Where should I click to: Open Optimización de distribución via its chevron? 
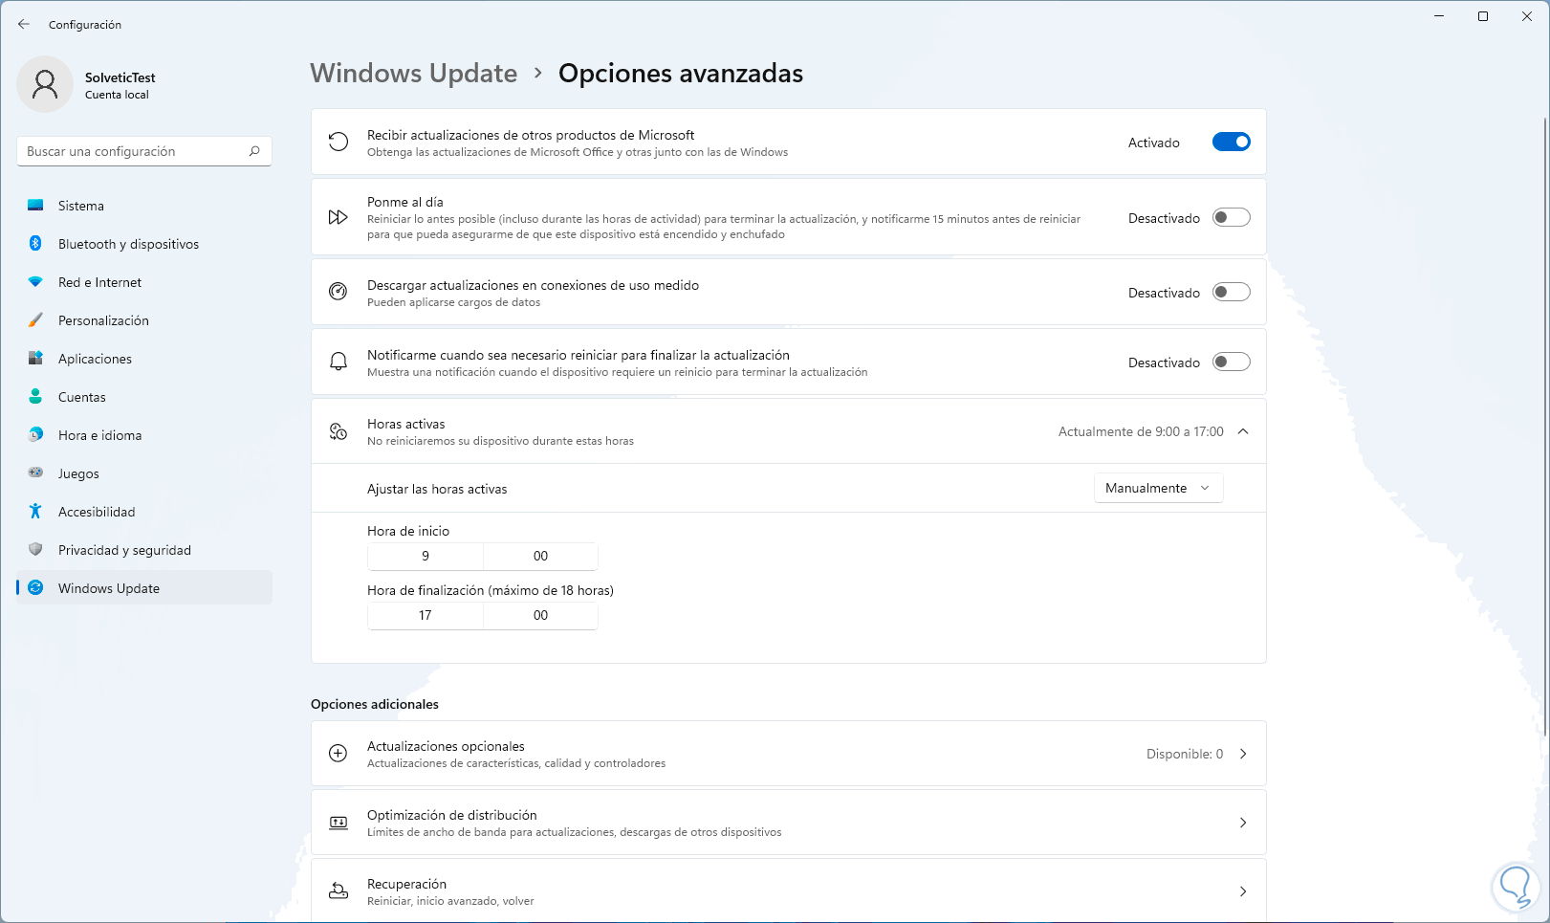(1243, 823)
